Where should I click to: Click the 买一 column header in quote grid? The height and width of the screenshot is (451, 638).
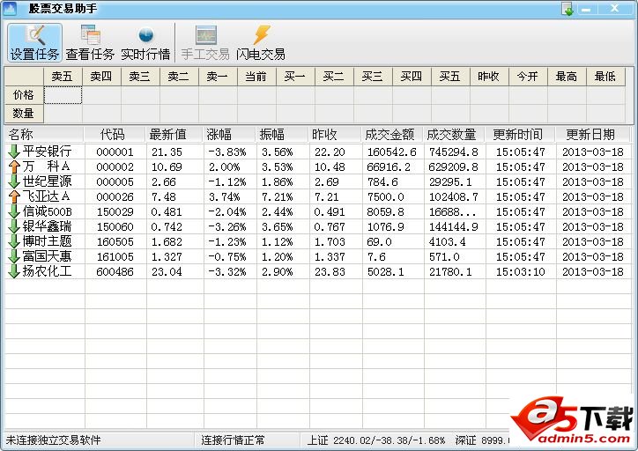(295, 77)
